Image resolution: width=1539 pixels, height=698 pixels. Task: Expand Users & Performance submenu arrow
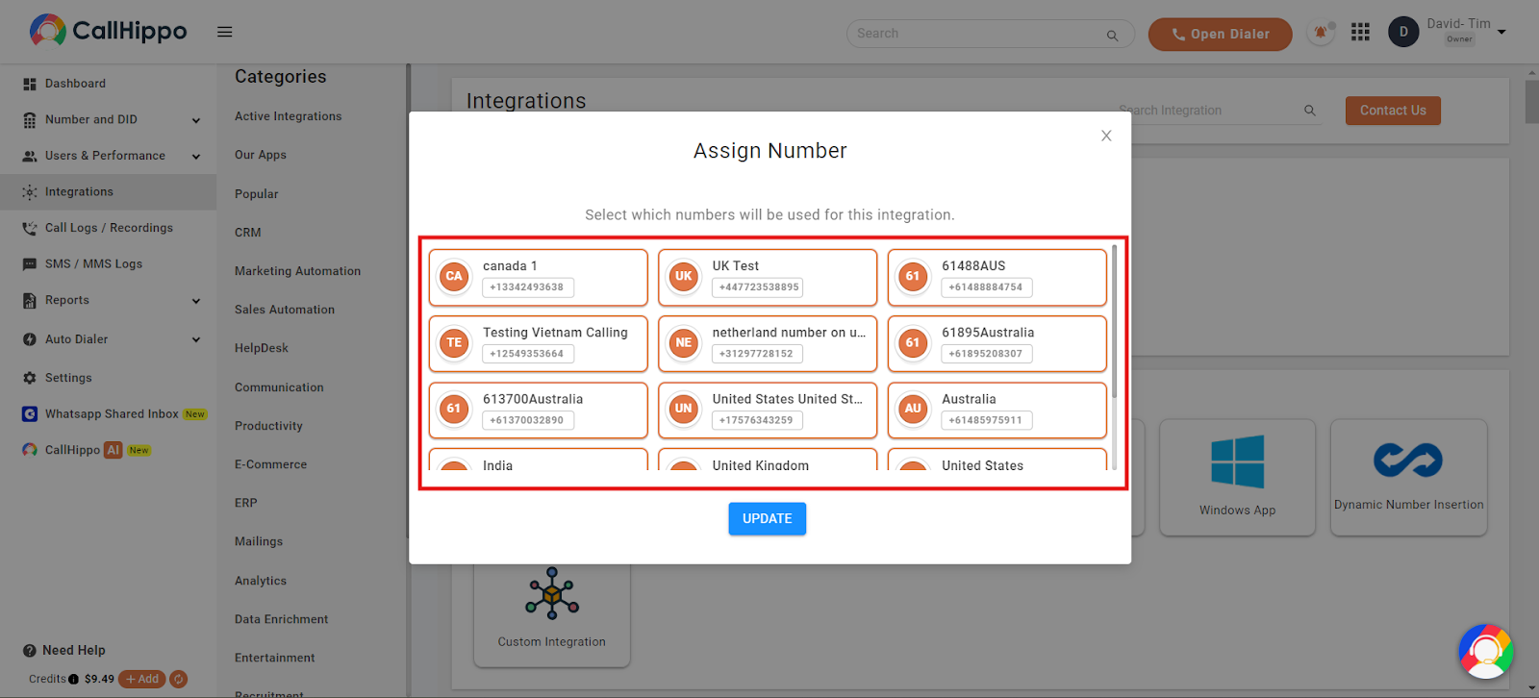click(196, 156)
